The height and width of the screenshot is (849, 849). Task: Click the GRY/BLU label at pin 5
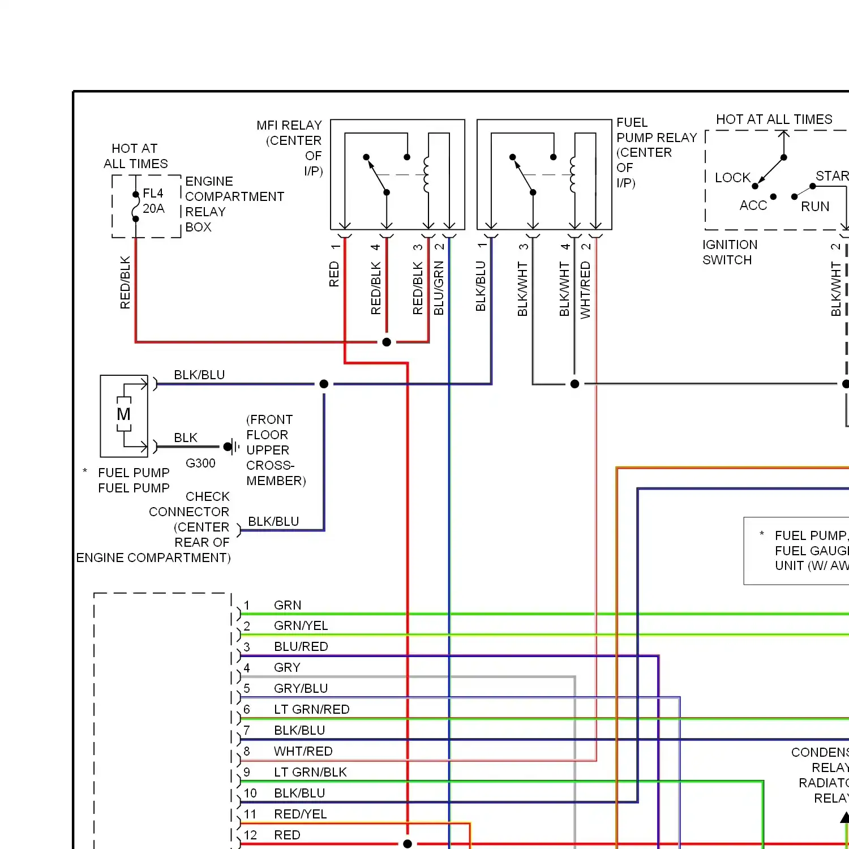[x=301, y=688]
